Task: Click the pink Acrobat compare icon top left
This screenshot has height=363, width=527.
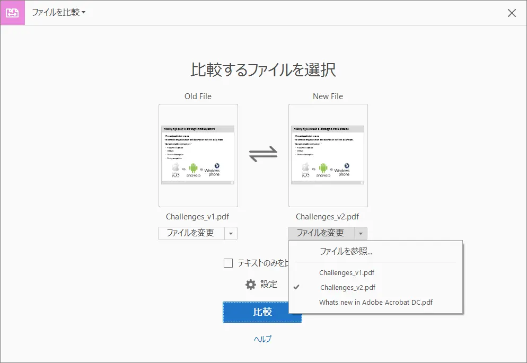Action: (x=12, y=13)
